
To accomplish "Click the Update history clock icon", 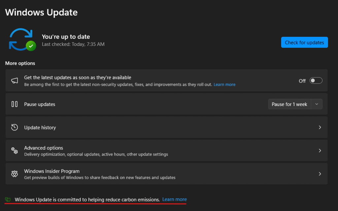I will tap(15, 127).
